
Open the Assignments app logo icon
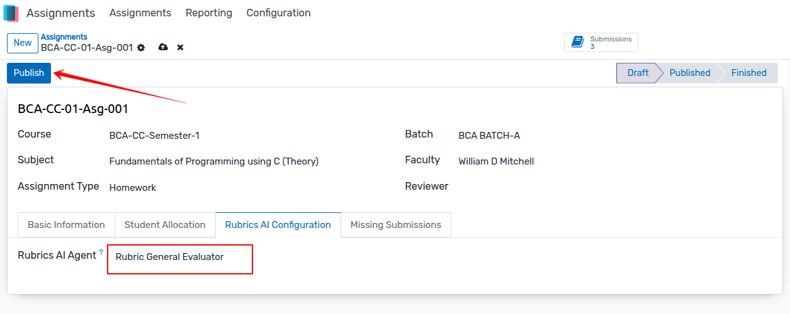pyautogui.click(x=11, y=13)
